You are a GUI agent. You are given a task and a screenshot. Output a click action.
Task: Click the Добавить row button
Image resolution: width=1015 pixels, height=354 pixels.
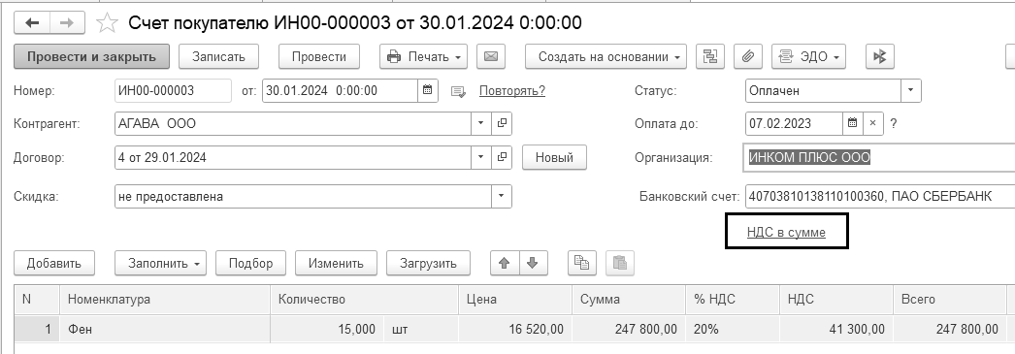click(54, 264)
